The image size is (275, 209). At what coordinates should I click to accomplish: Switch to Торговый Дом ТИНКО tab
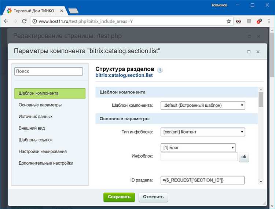point(34,11)
